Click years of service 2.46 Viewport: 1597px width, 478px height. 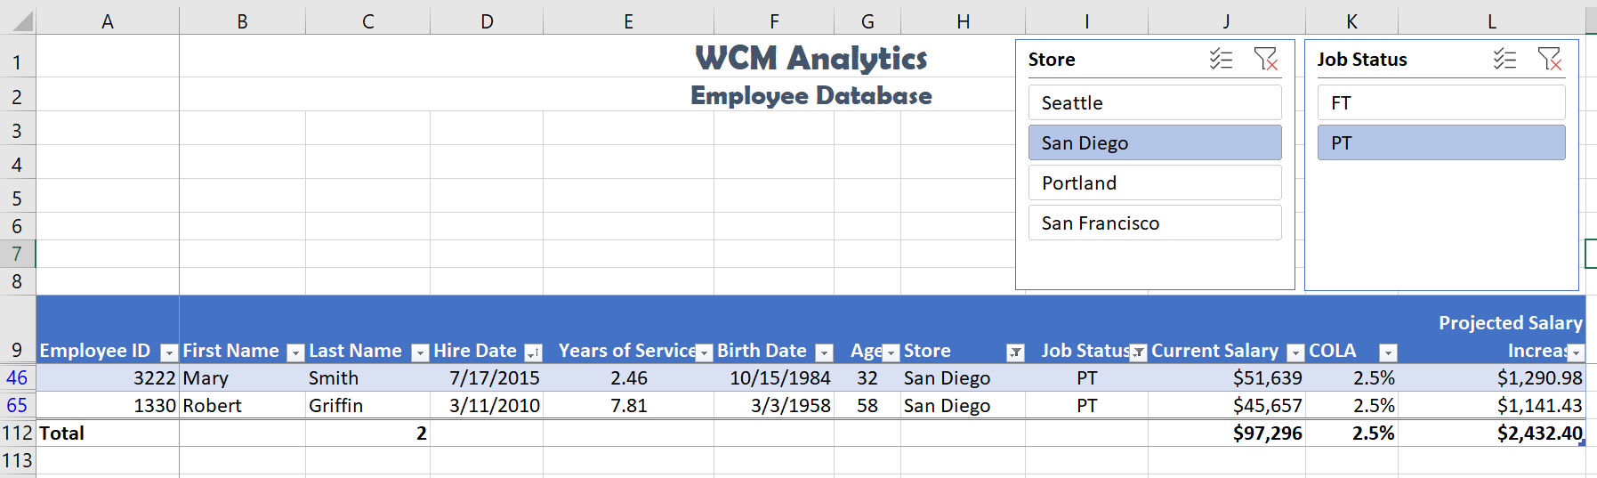628,377
